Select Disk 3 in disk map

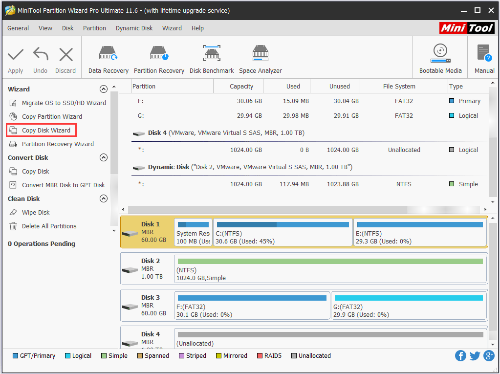point(147,306)
